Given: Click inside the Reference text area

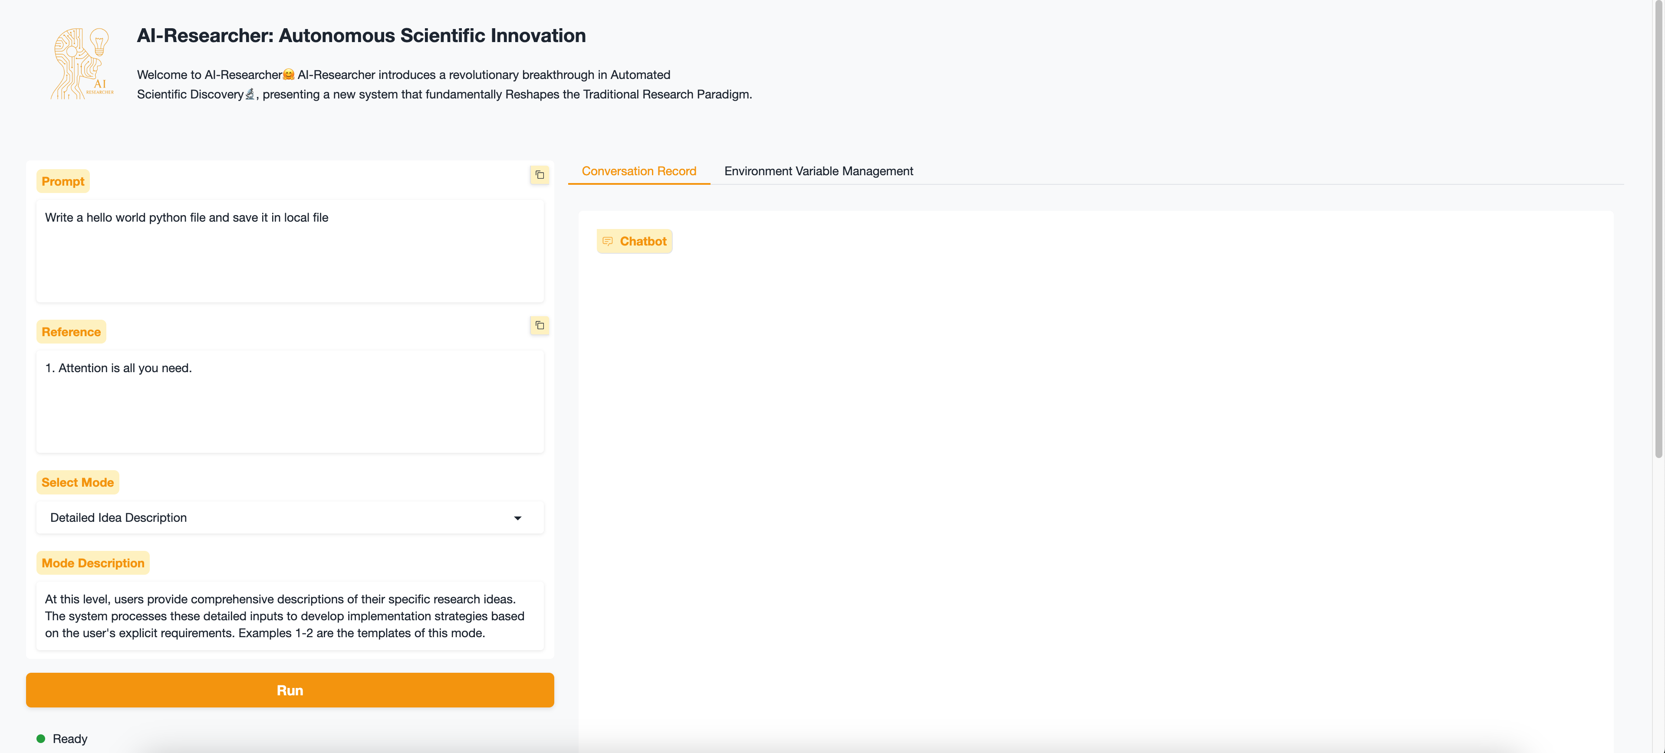Looking at the screenshot, I should click(x=290, y=401).
